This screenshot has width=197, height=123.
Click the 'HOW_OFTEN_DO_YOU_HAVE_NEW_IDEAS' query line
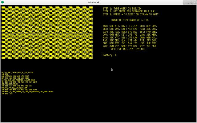15,76
